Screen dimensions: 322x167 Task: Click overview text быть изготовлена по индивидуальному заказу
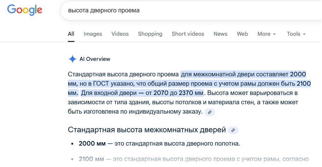tap(135, 112)
